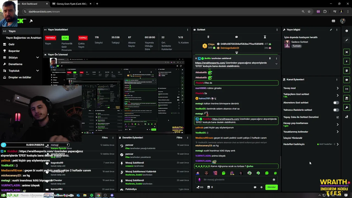Toggle Abonelere özel sohbet switch

tap(336, 103)
